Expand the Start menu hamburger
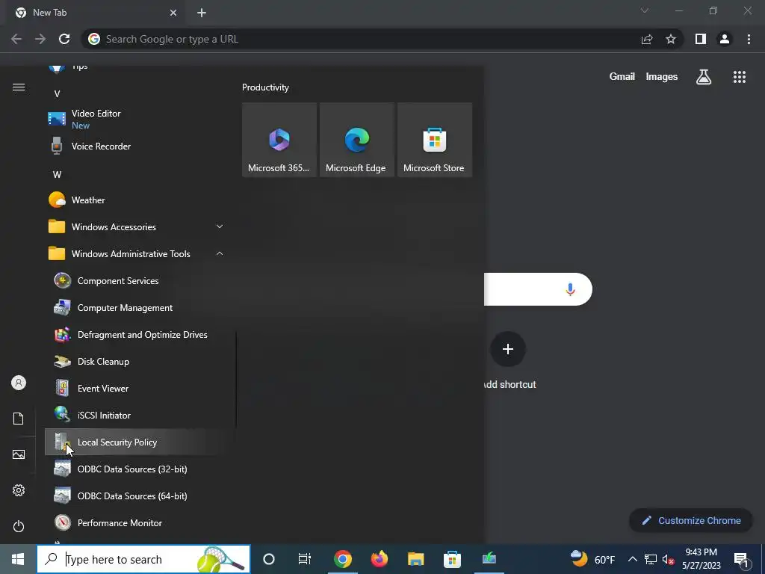The width and height of the screenshot is (765, 574). click(19, 87)
